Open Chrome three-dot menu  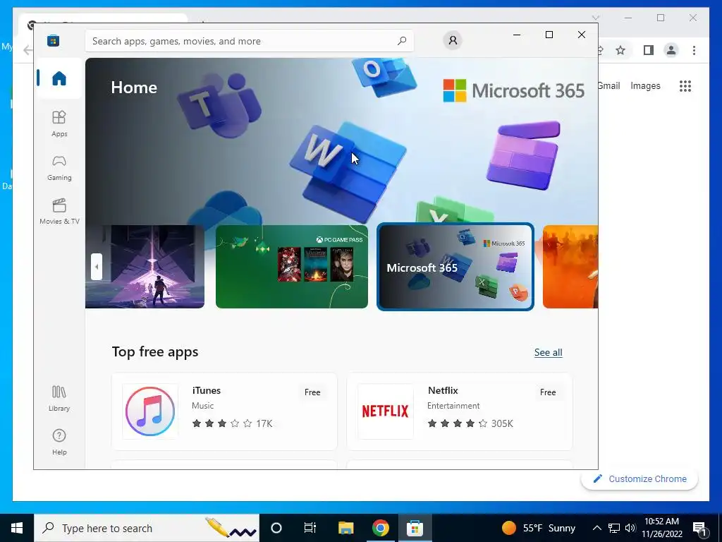[694, 50]
